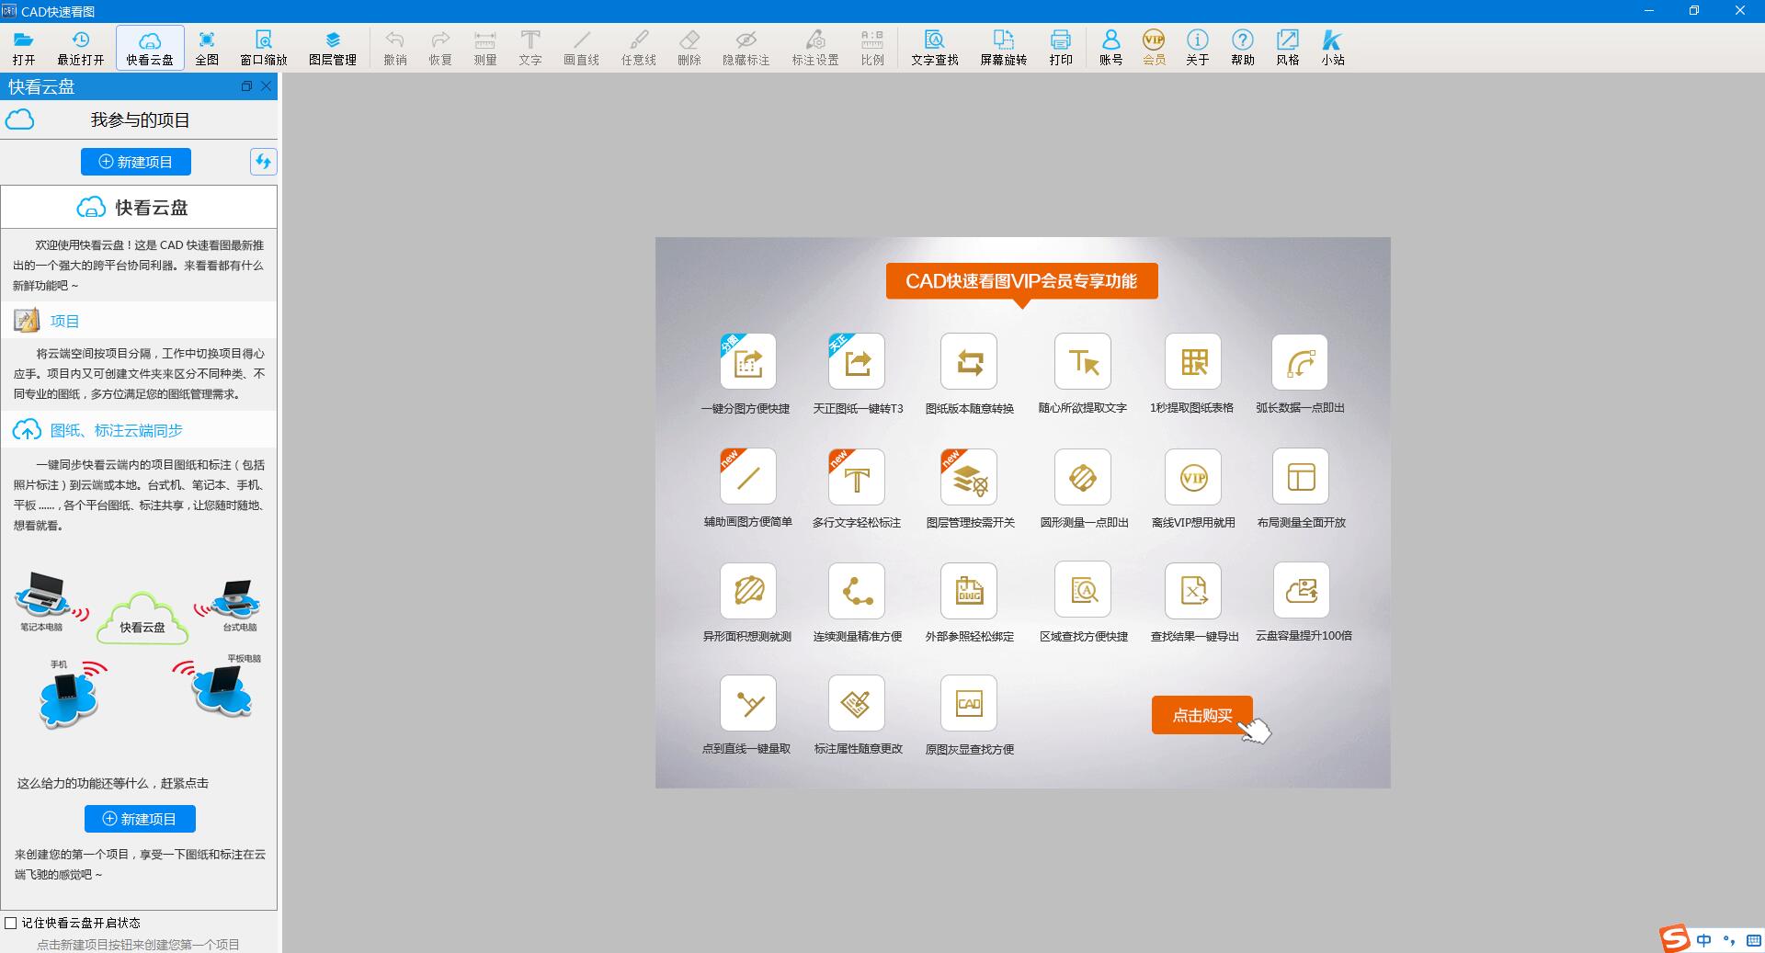Open 图层管理 layer manager
This screenshot has height=953, width=1765.
[x=333, y=48]
